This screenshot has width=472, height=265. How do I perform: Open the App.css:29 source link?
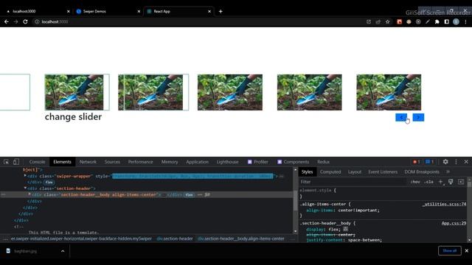pyautogui.click(x=454, y=223)
